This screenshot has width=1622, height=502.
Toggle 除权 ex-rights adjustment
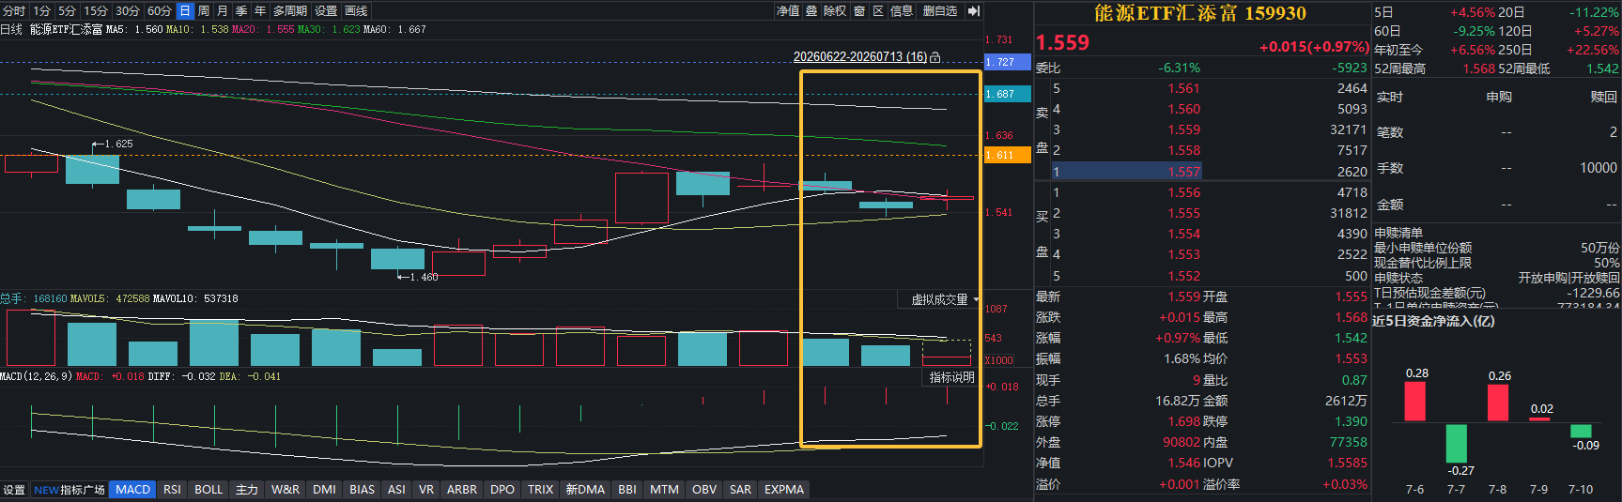click(835, 11)
